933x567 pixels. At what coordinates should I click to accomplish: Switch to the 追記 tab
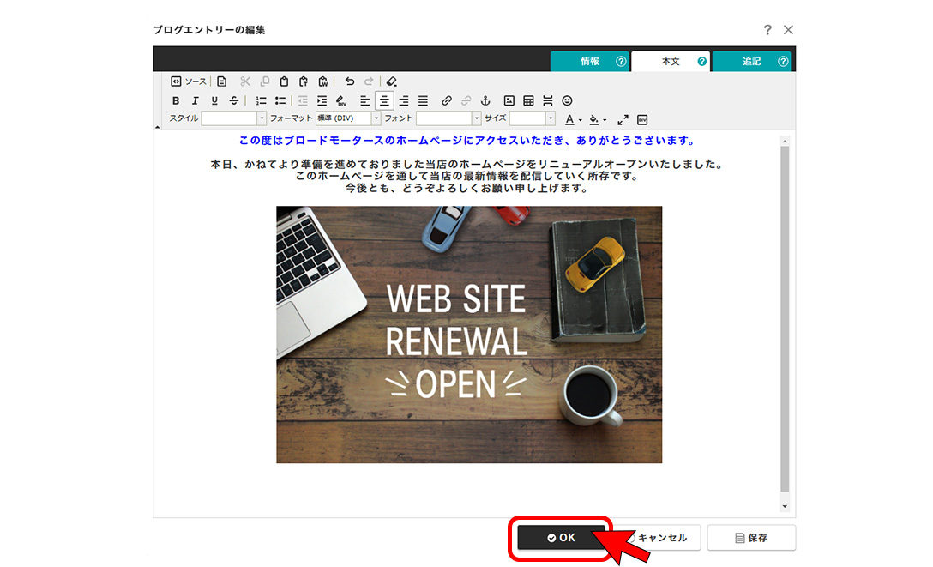tap(752, 62)
